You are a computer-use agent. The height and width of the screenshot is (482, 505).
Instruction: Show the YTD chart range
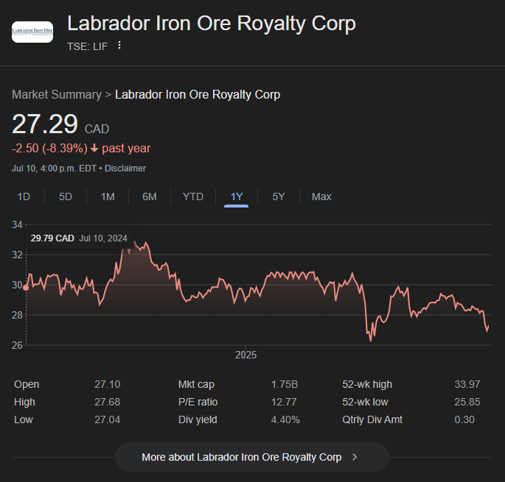(x=193, y=196)
